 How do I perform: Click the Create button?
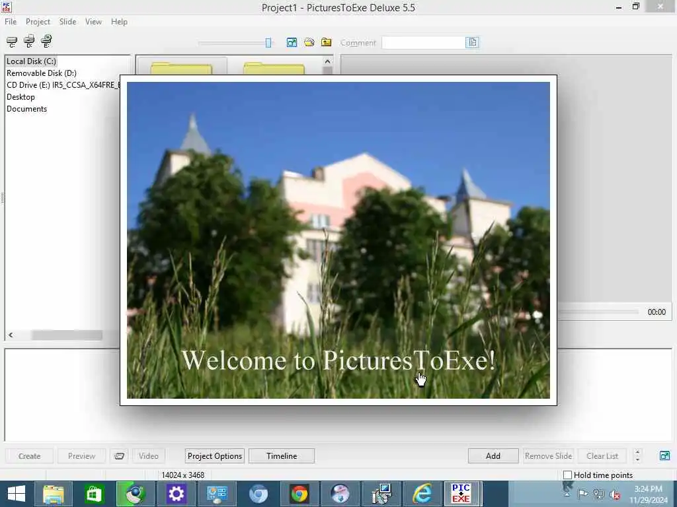29,456
